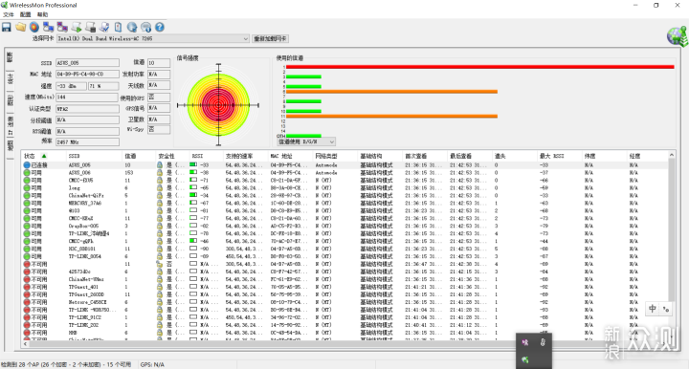This screenshot has width=689, height=369.
Task: Click the 中 input method indicator
Action: [x=653, y=309]
